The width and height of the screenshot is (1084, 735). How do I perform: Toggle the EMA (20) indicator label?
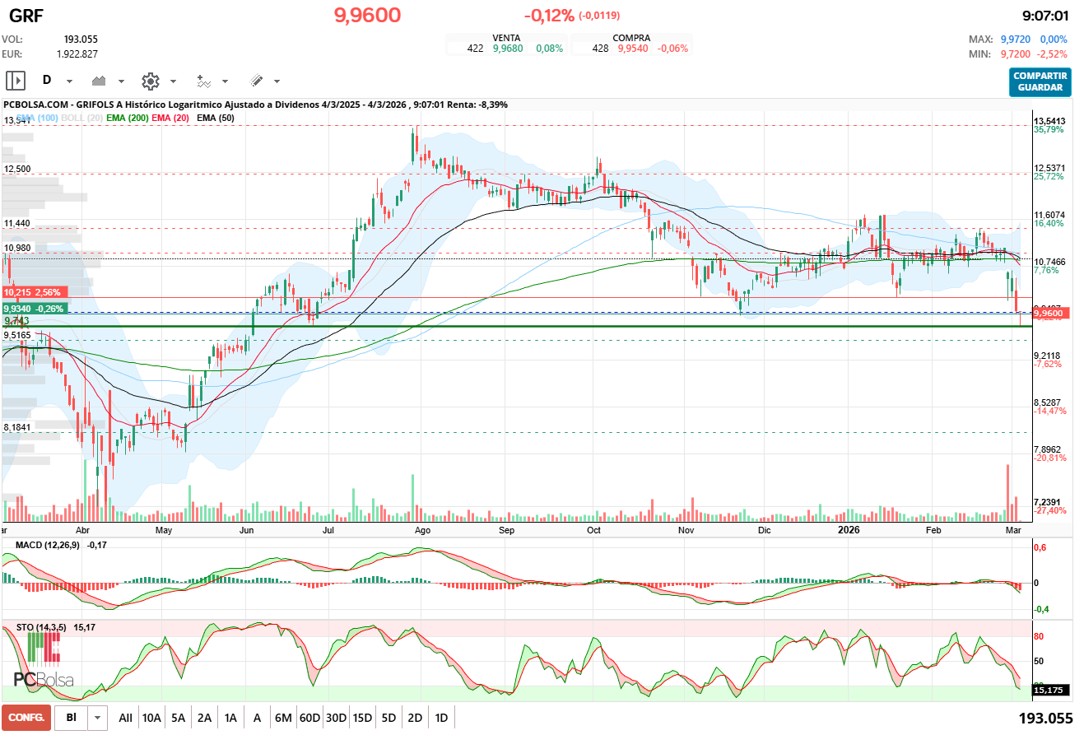(x=171, y=119)
